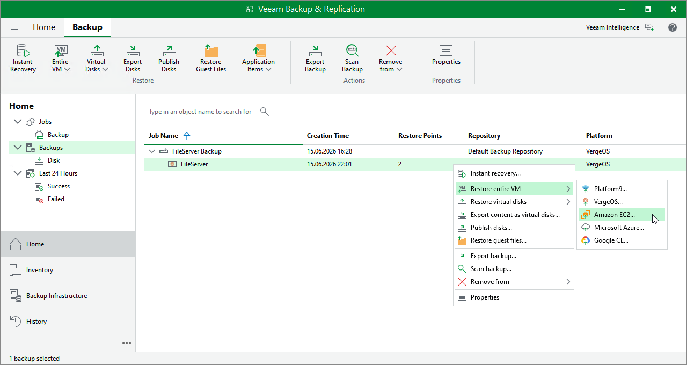The height and width of the screenshot is (365, 687).
Task: Choose Restore guest files... from context menu
Action: [514, 240]
